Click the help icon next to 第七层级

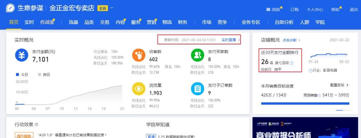292,63
